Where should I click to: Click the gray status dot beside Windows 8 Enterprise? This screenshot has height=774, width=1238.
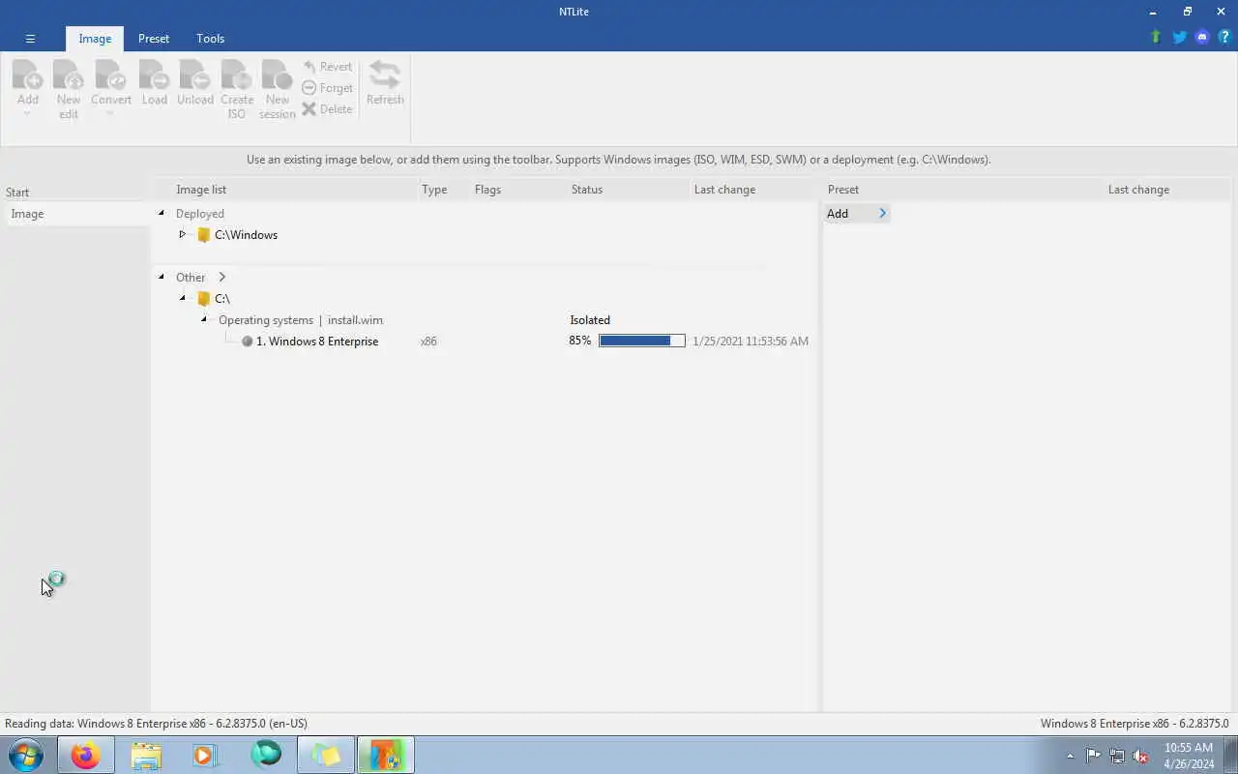tap(247, 342)
